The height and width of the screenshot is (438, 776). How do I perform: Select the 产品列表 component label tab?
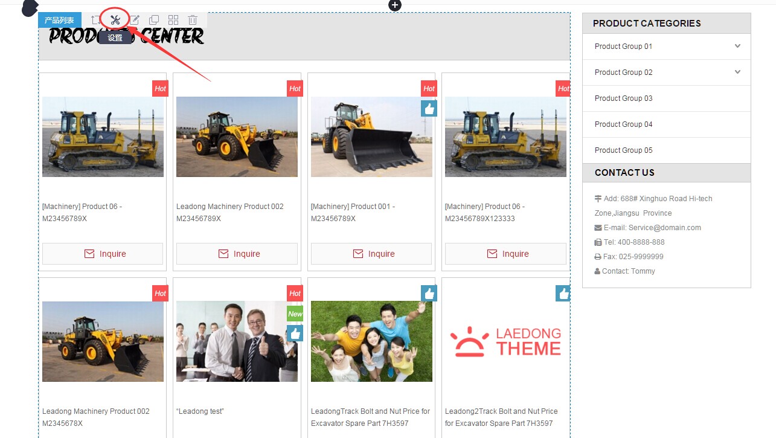click(x=59, y=21)
